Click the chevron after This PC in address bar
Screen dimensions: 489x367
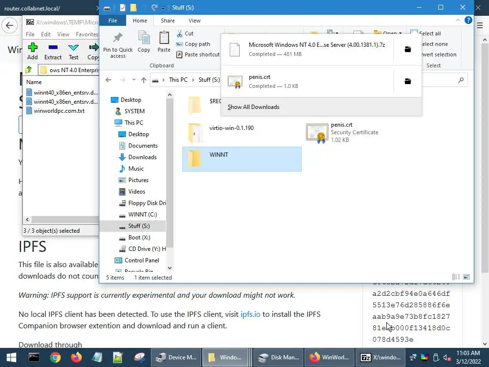point(193,80)
